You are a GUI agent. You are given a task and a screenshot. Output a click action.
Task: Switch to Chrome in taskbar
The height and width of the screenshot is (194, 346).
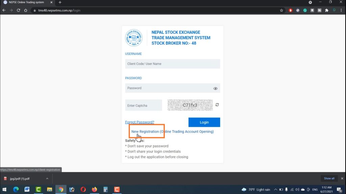tap(61, 189)
